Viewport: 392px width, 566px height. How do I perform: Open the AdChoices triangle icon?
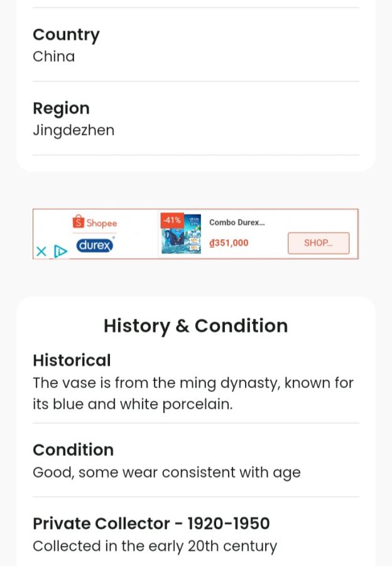tap(60, 251)
